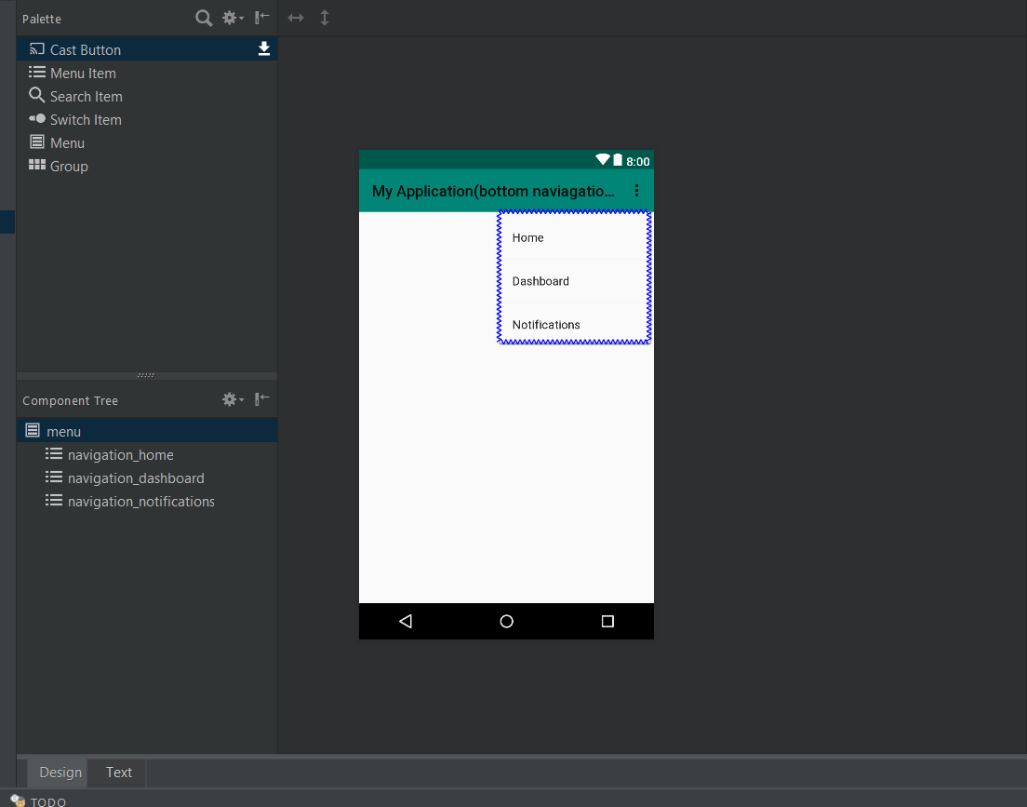Click the Android home circle button
Screen dimensions: 1027x807
(506, 621)
